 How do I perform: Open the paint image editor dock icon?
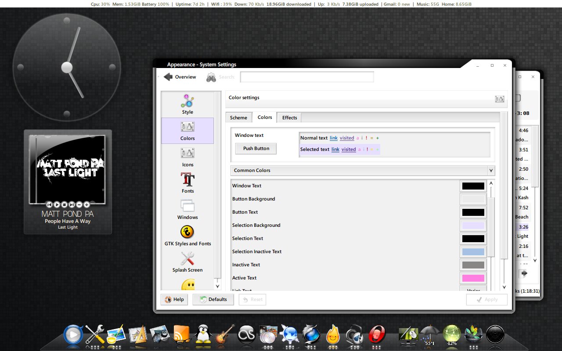[116, 335]
